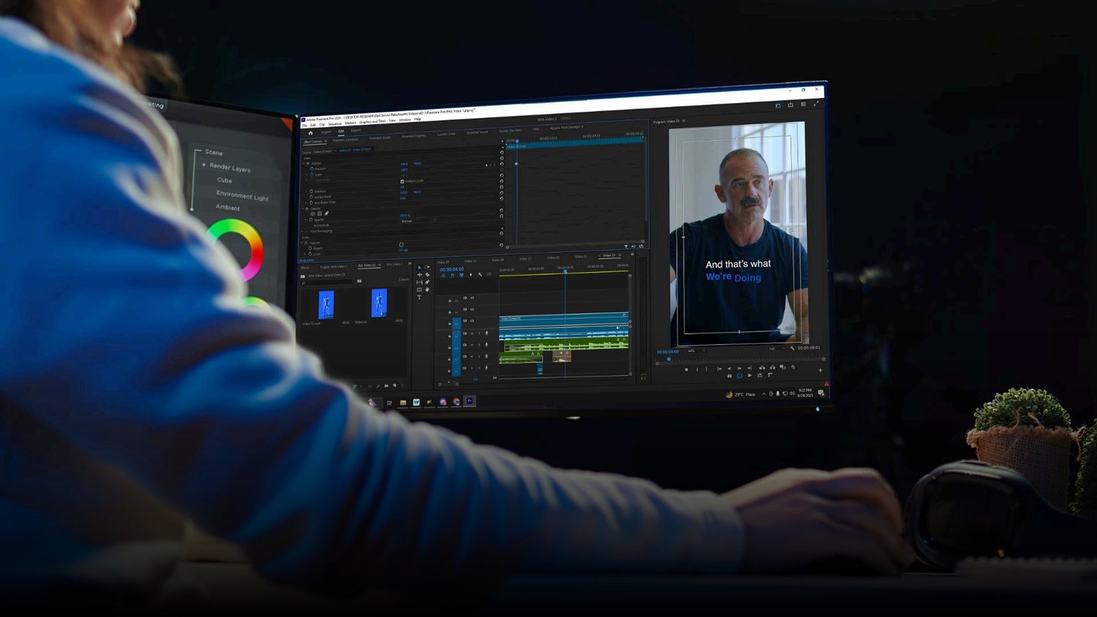Toggle Linked Selection in timeline

(461, 275)
